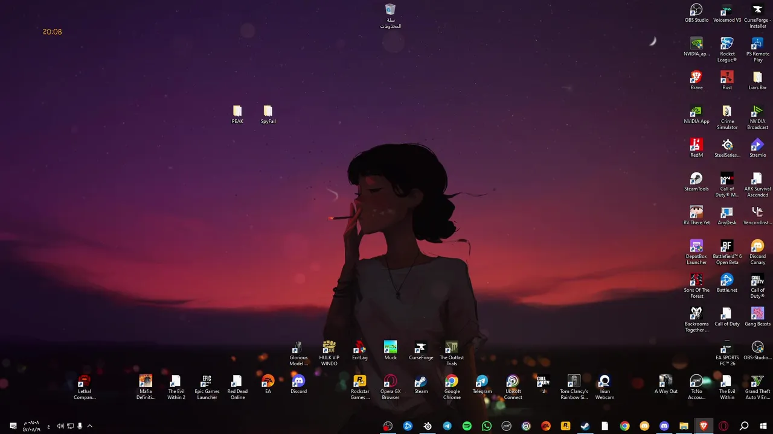This screenshot has height=434, width=773.
Task: Open Spotify from the taskbar
Action: (x=467, y=426)
